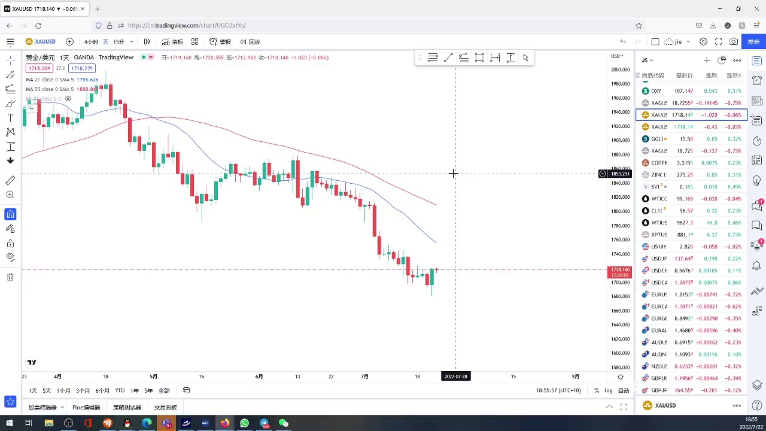
Task: Toggle stay in drawing mode pencil-lock
Action: coord(10,229)
